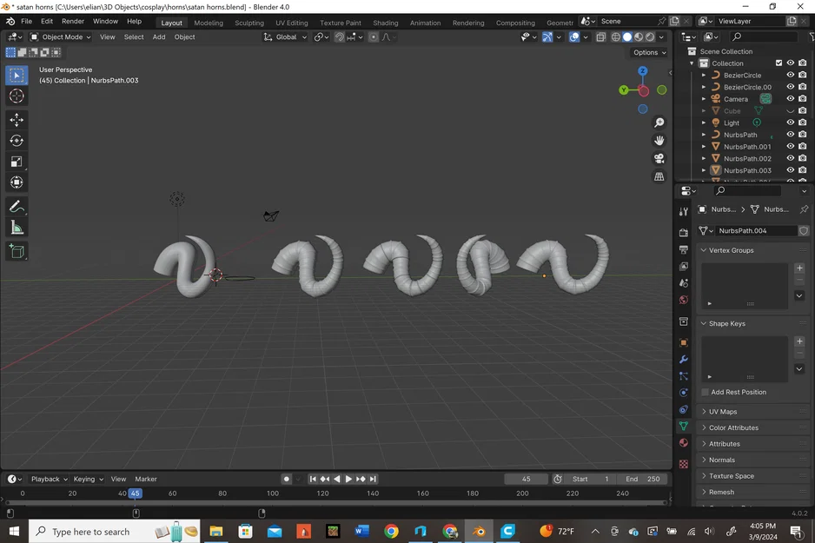Toggle the camera view icon
815x543 pixels.
pyautogui.click(x=659, y=158)
